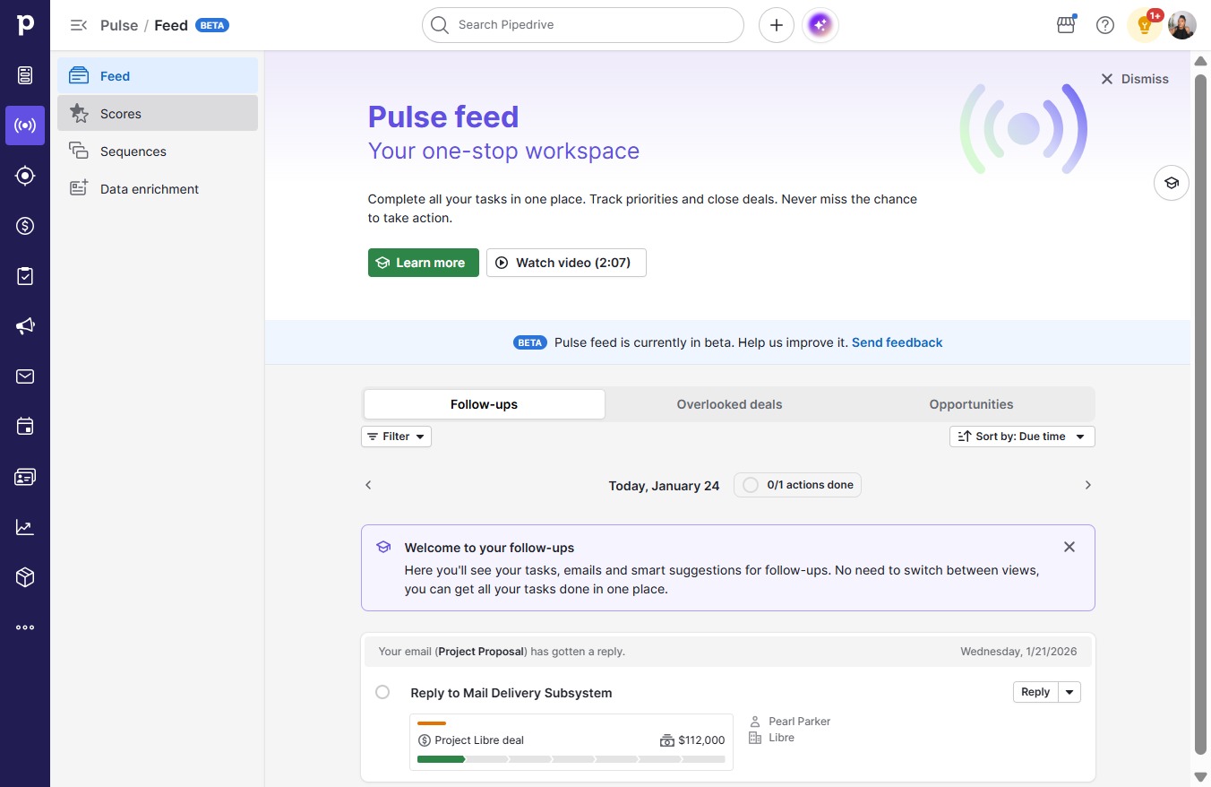This screenshot has height=787, width=1211.
Task: Click the $112,000 deal value
Action: 701,740
